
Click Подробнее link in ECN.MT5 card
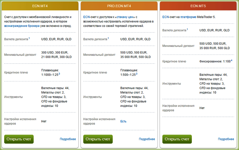(x=226, y=139)
